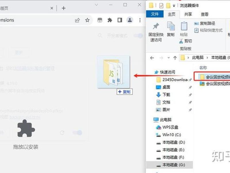Image resolution: width=230 pixels, height=173 pixels.
Task: Toggle the Chrome side panel icon
Action: (120, 20)
